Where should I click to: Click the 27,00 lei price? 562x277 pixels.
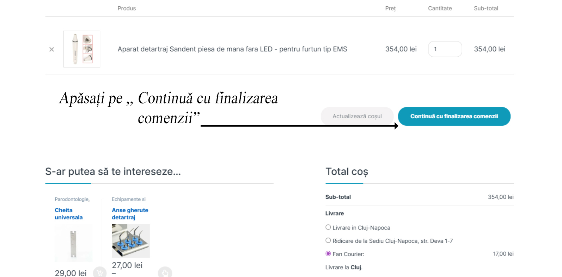(x=127, y=265)
